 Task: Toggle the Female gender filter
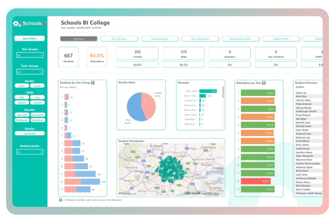pos(37,86)
